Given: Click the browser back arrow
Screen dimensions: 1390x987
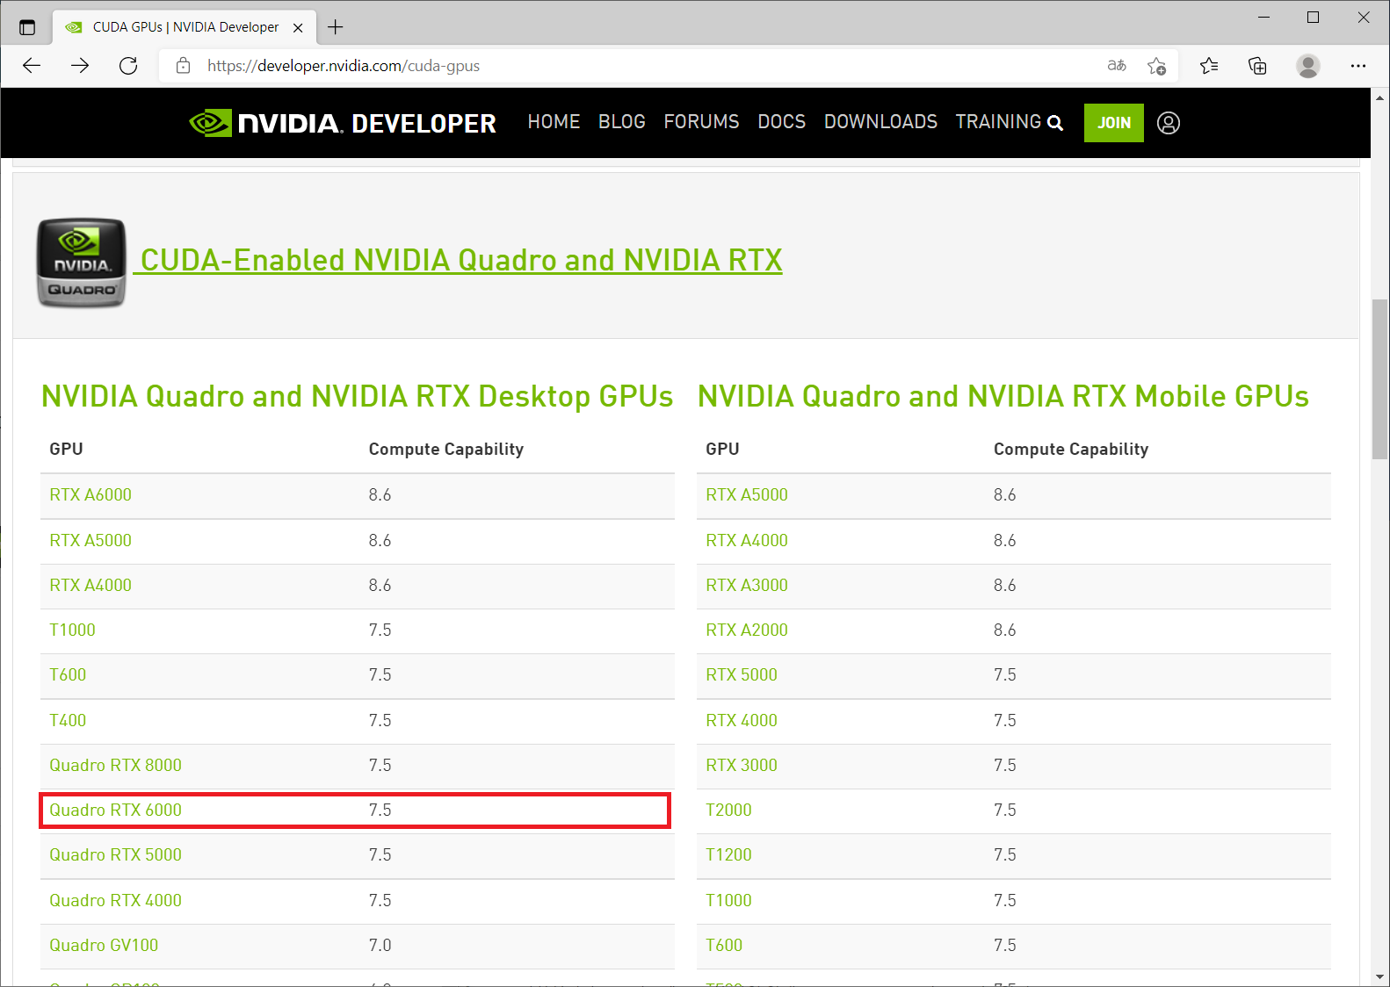Looking at the screenshot, I should pyautogui.click(x=32, y=66).
